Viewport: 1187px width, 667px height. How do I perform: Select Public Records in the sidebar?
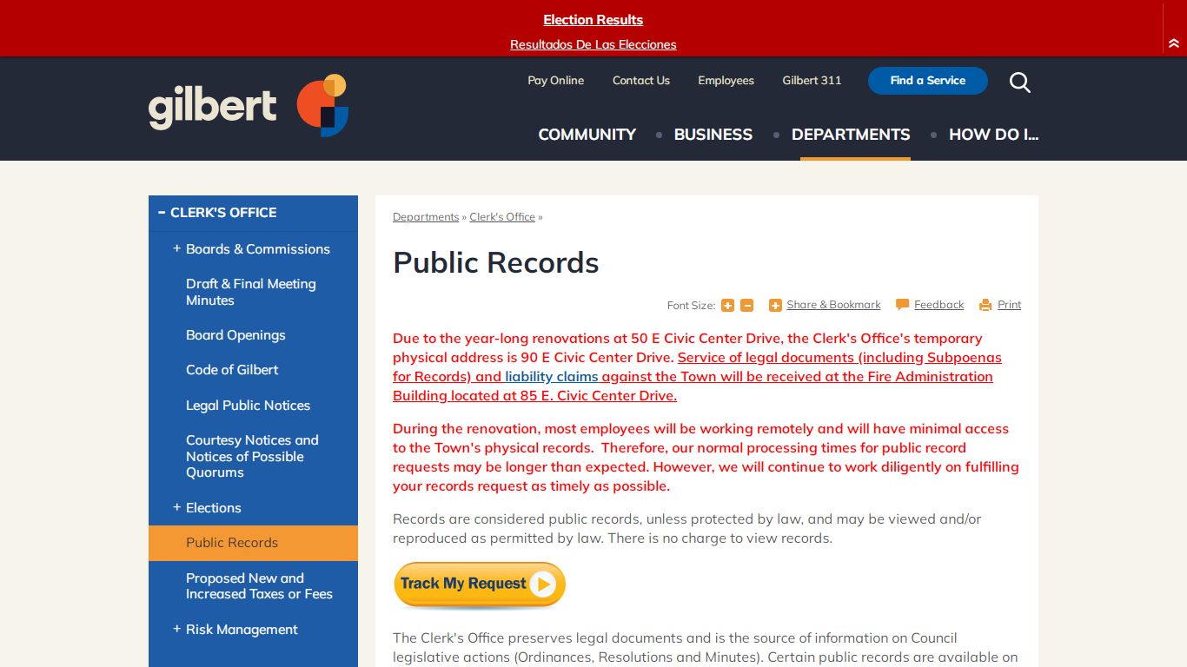coord(253,543)
